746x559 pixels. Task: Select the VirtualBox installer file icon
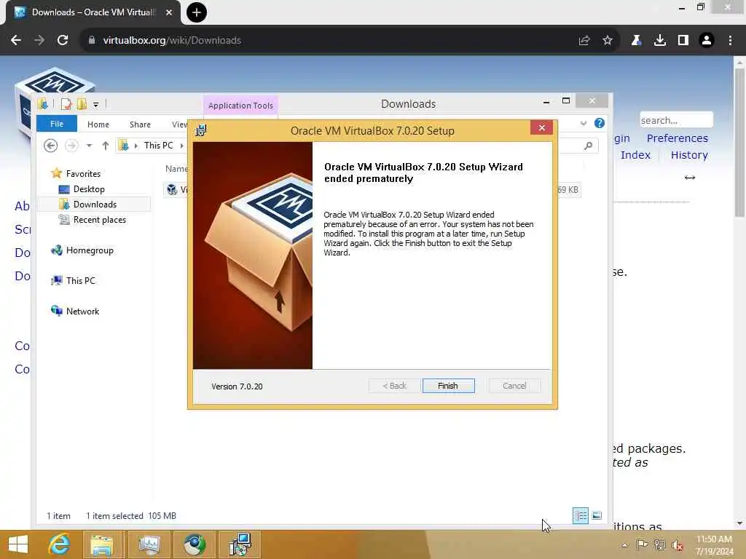[x=172, y=190]
